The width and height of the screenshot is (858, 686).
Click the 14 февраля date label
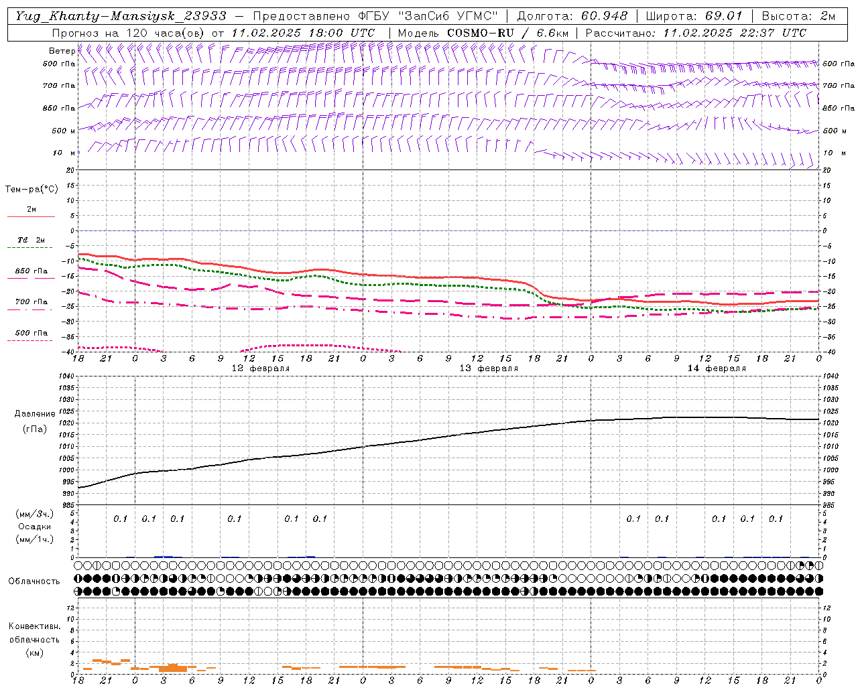coord(717,368)
